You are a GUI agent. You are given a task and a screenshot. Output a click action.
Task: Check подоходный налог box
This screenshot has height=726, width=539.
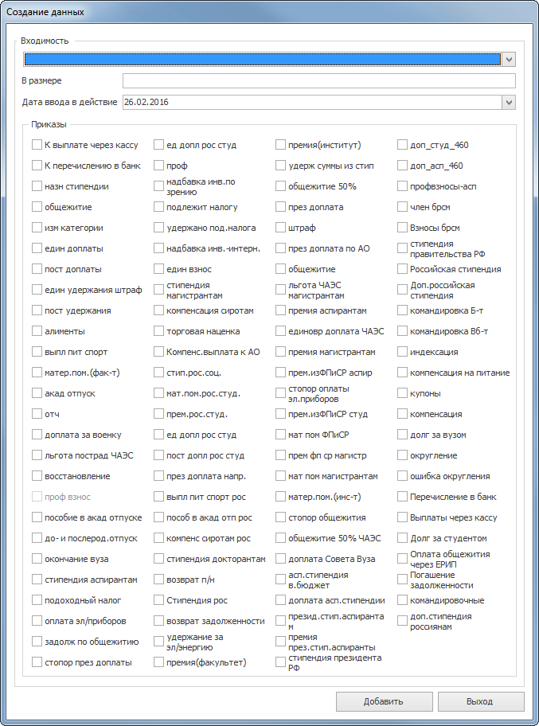pos(37,600)
